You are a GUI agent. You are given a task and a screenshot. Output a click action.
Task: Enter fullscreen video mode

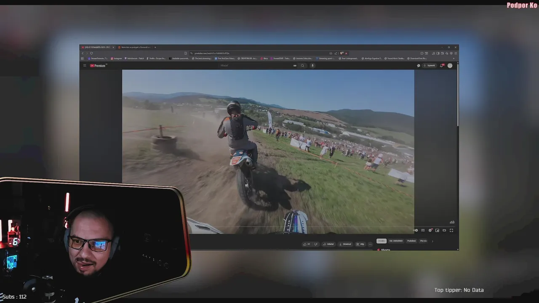(x=451, y=230)
